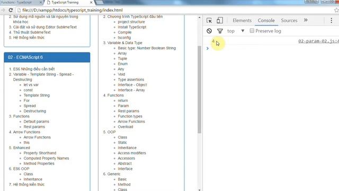Open the Interface - Object link
The image size is (339, 191).
coord(132,85)
